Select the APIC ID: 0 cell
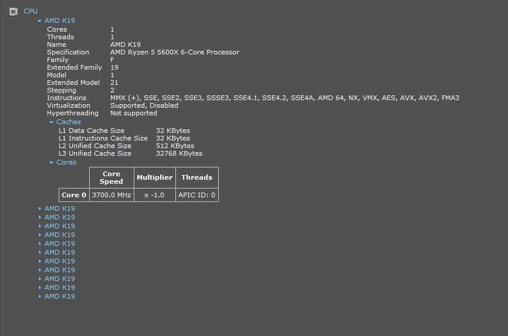The width and height of the screenshot is (508, 336). click(x=197, y=195)
